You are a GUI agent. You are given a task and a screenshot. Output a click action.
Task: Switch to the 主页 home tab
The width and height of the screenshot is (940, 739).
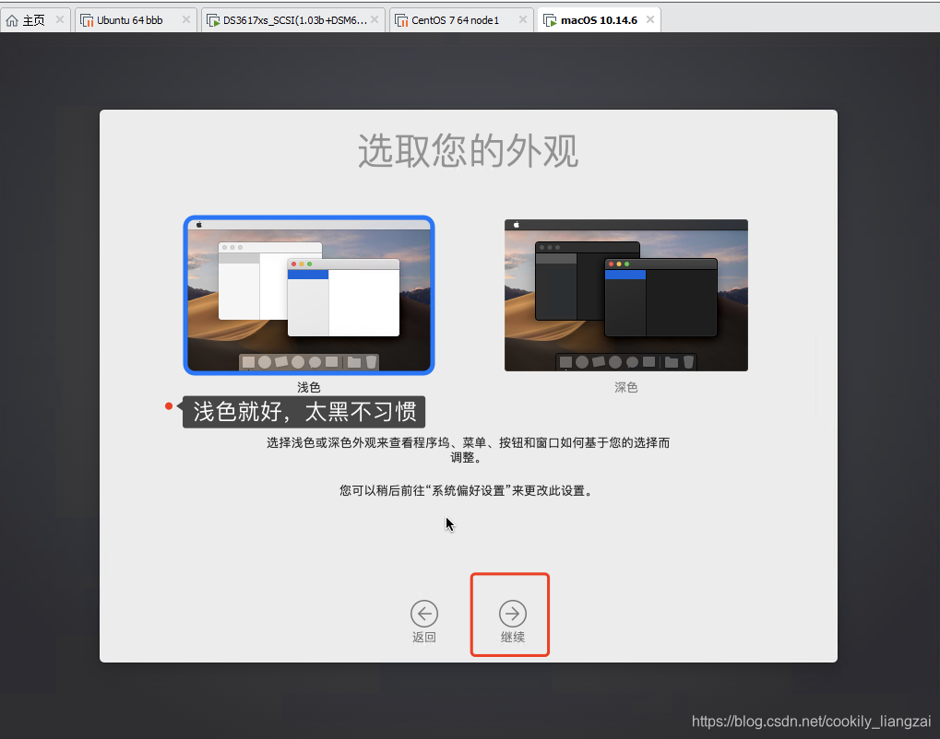(34, 20)
